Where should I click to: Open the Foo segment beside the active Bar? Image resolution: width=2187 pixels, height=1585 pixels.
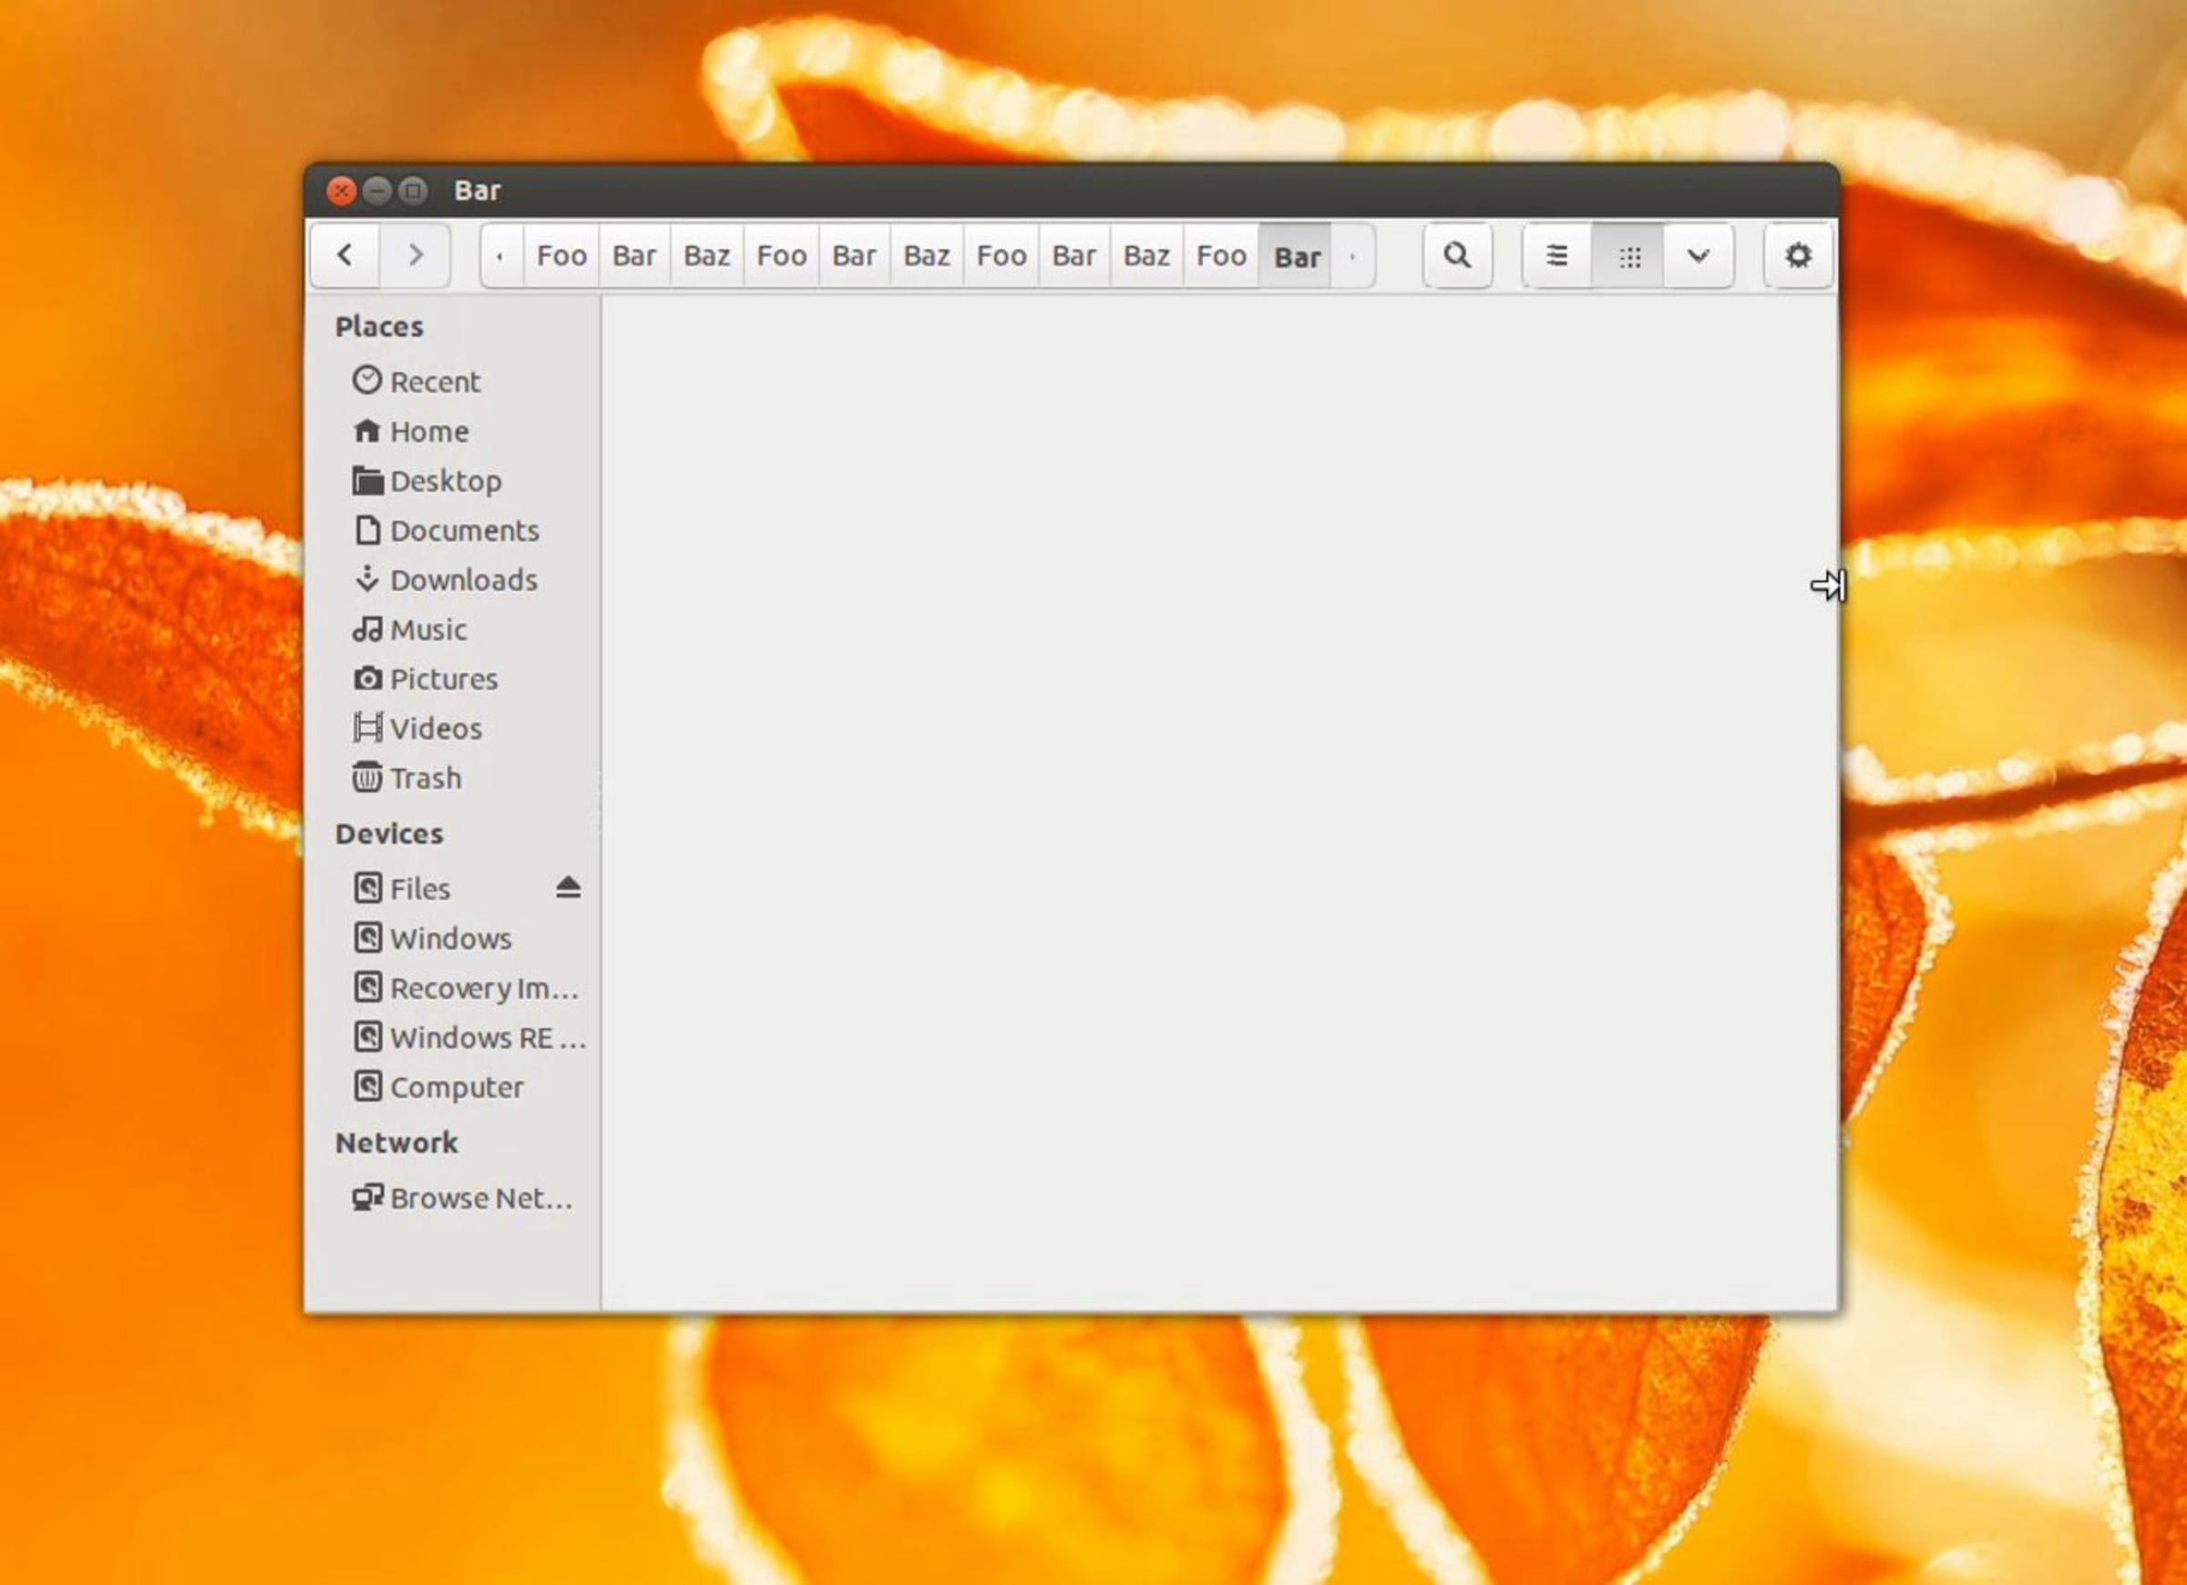1221,255
